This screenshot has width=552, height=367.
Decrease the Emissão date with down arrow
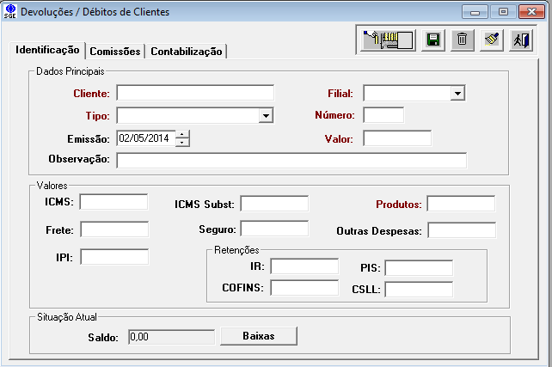[182, 142]
